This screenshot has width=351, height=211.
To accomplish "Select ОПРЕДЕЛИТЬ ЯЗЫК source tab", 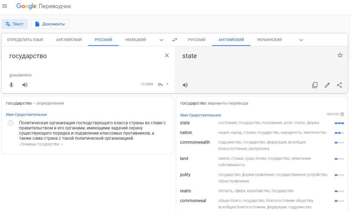I will click(25, 40).
